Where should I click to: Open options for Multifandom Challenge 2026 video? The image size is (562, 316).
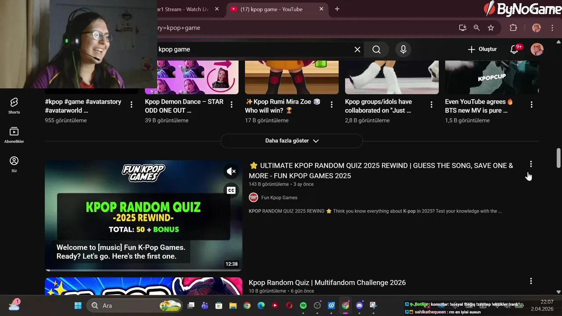pos(531,281)
